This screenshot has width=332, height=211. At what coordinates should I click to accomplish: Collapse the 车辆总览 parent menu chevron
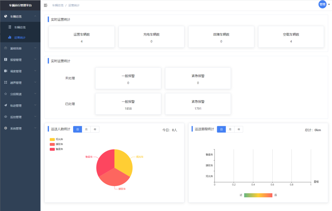35,16
